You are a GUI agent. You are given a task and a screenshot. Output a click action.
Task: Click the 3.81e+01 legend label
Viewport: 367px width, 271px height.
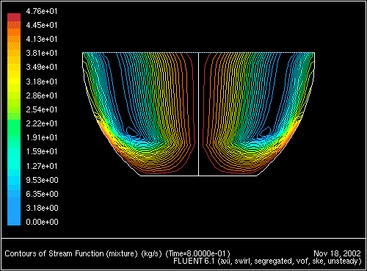point(42,53)
